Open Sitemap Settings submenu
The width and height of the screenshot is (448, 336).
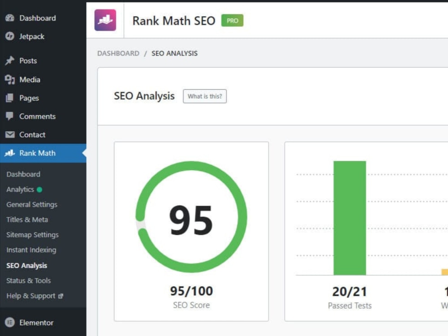click(x=33, y=235)
